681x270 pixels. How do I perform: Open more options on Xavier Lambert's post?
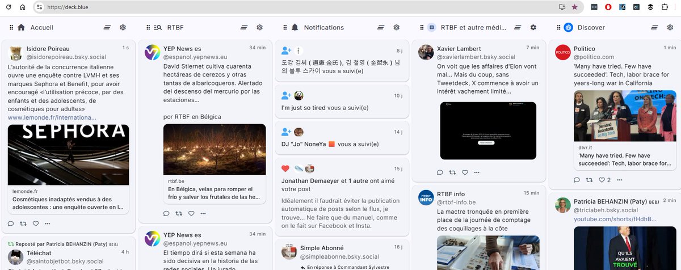click(x=477, y=172)
